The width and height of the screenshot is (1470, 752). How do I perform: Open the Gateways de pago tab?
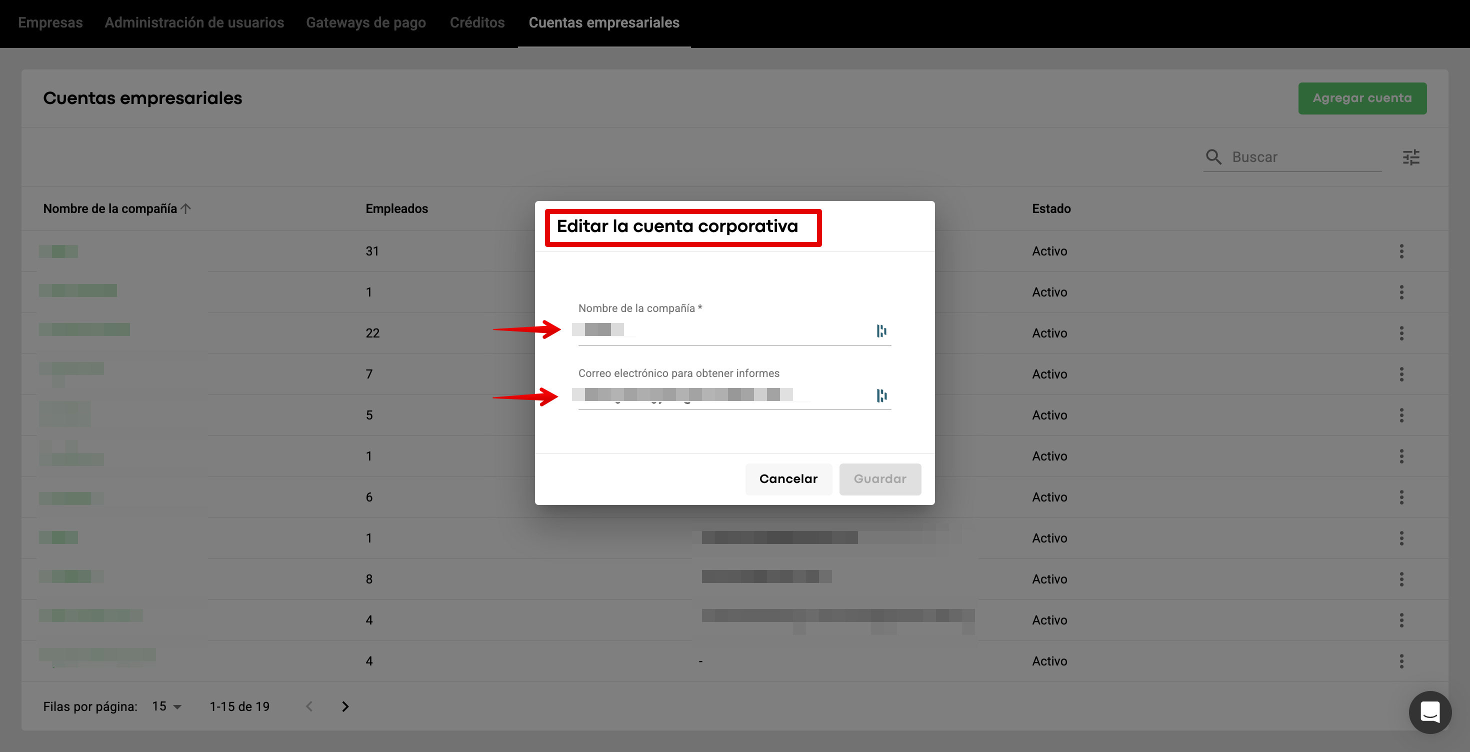pos(366,23)
